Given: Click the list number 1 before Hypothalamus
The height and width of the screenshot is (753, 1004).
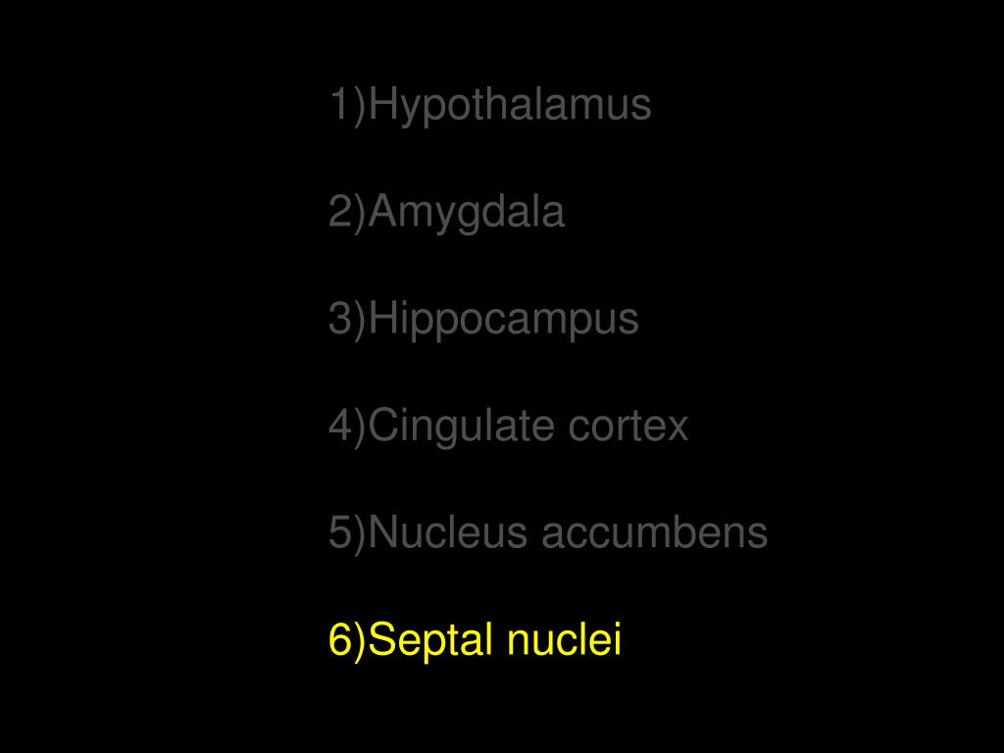Looking at the screenshot, I should pyautogui.click(x=340, y=104).
